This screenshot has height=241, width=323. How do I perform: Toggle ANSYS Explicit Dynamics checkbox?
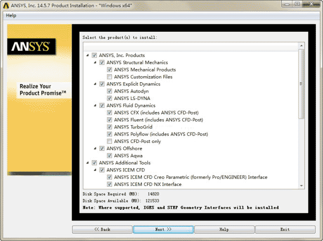pos(102,84)
